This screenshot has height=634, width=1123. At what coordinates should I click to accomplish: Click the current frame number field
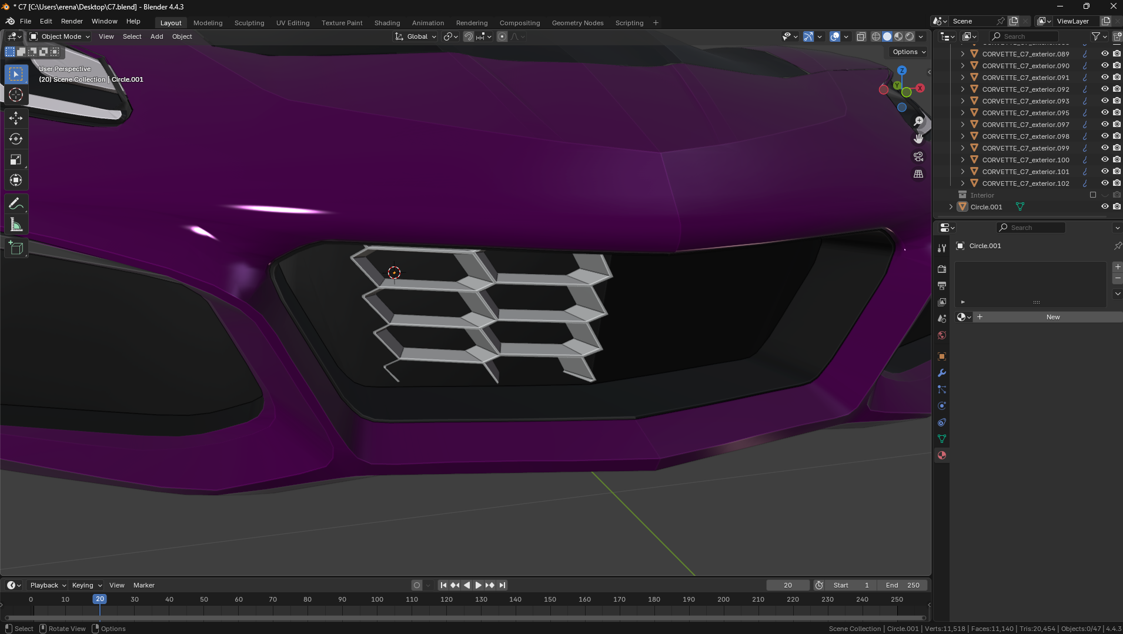(788, 585)
